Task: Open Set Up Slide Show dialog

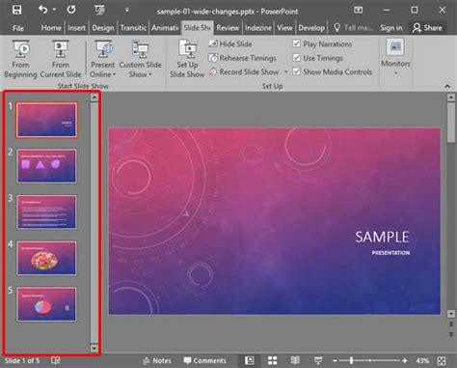Action: pos(187,59)
